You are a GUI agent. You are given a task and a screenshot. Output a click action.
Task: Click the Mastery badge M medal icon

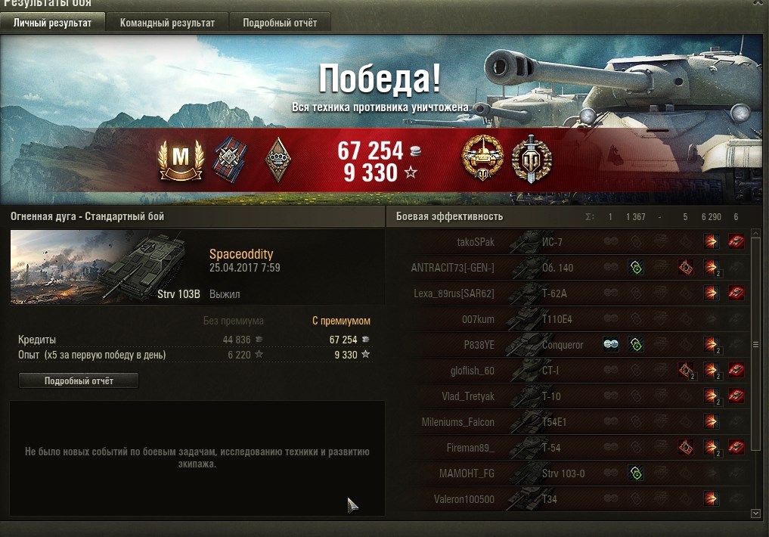point(181,160)
